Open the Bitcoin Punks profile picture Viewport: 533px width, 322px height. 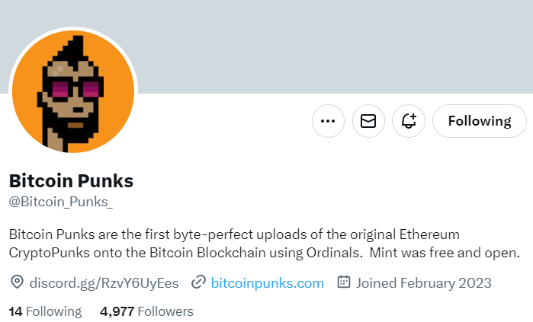click(x=73, y=91)
